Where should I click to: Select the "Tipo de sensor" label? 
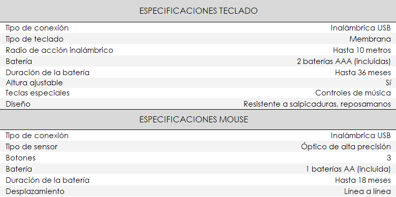coord(32,147)
